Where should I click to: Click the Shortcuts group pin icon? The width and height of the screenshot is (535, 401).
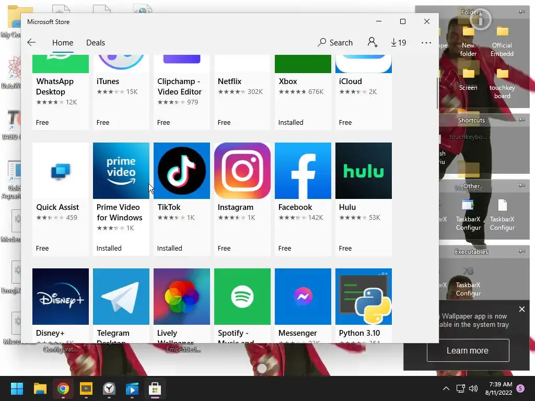coord(521,120)
